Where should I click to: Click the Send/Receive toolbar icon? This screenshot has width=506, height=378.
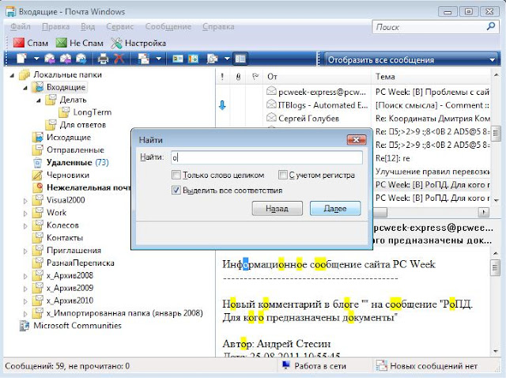pos(144,59)
